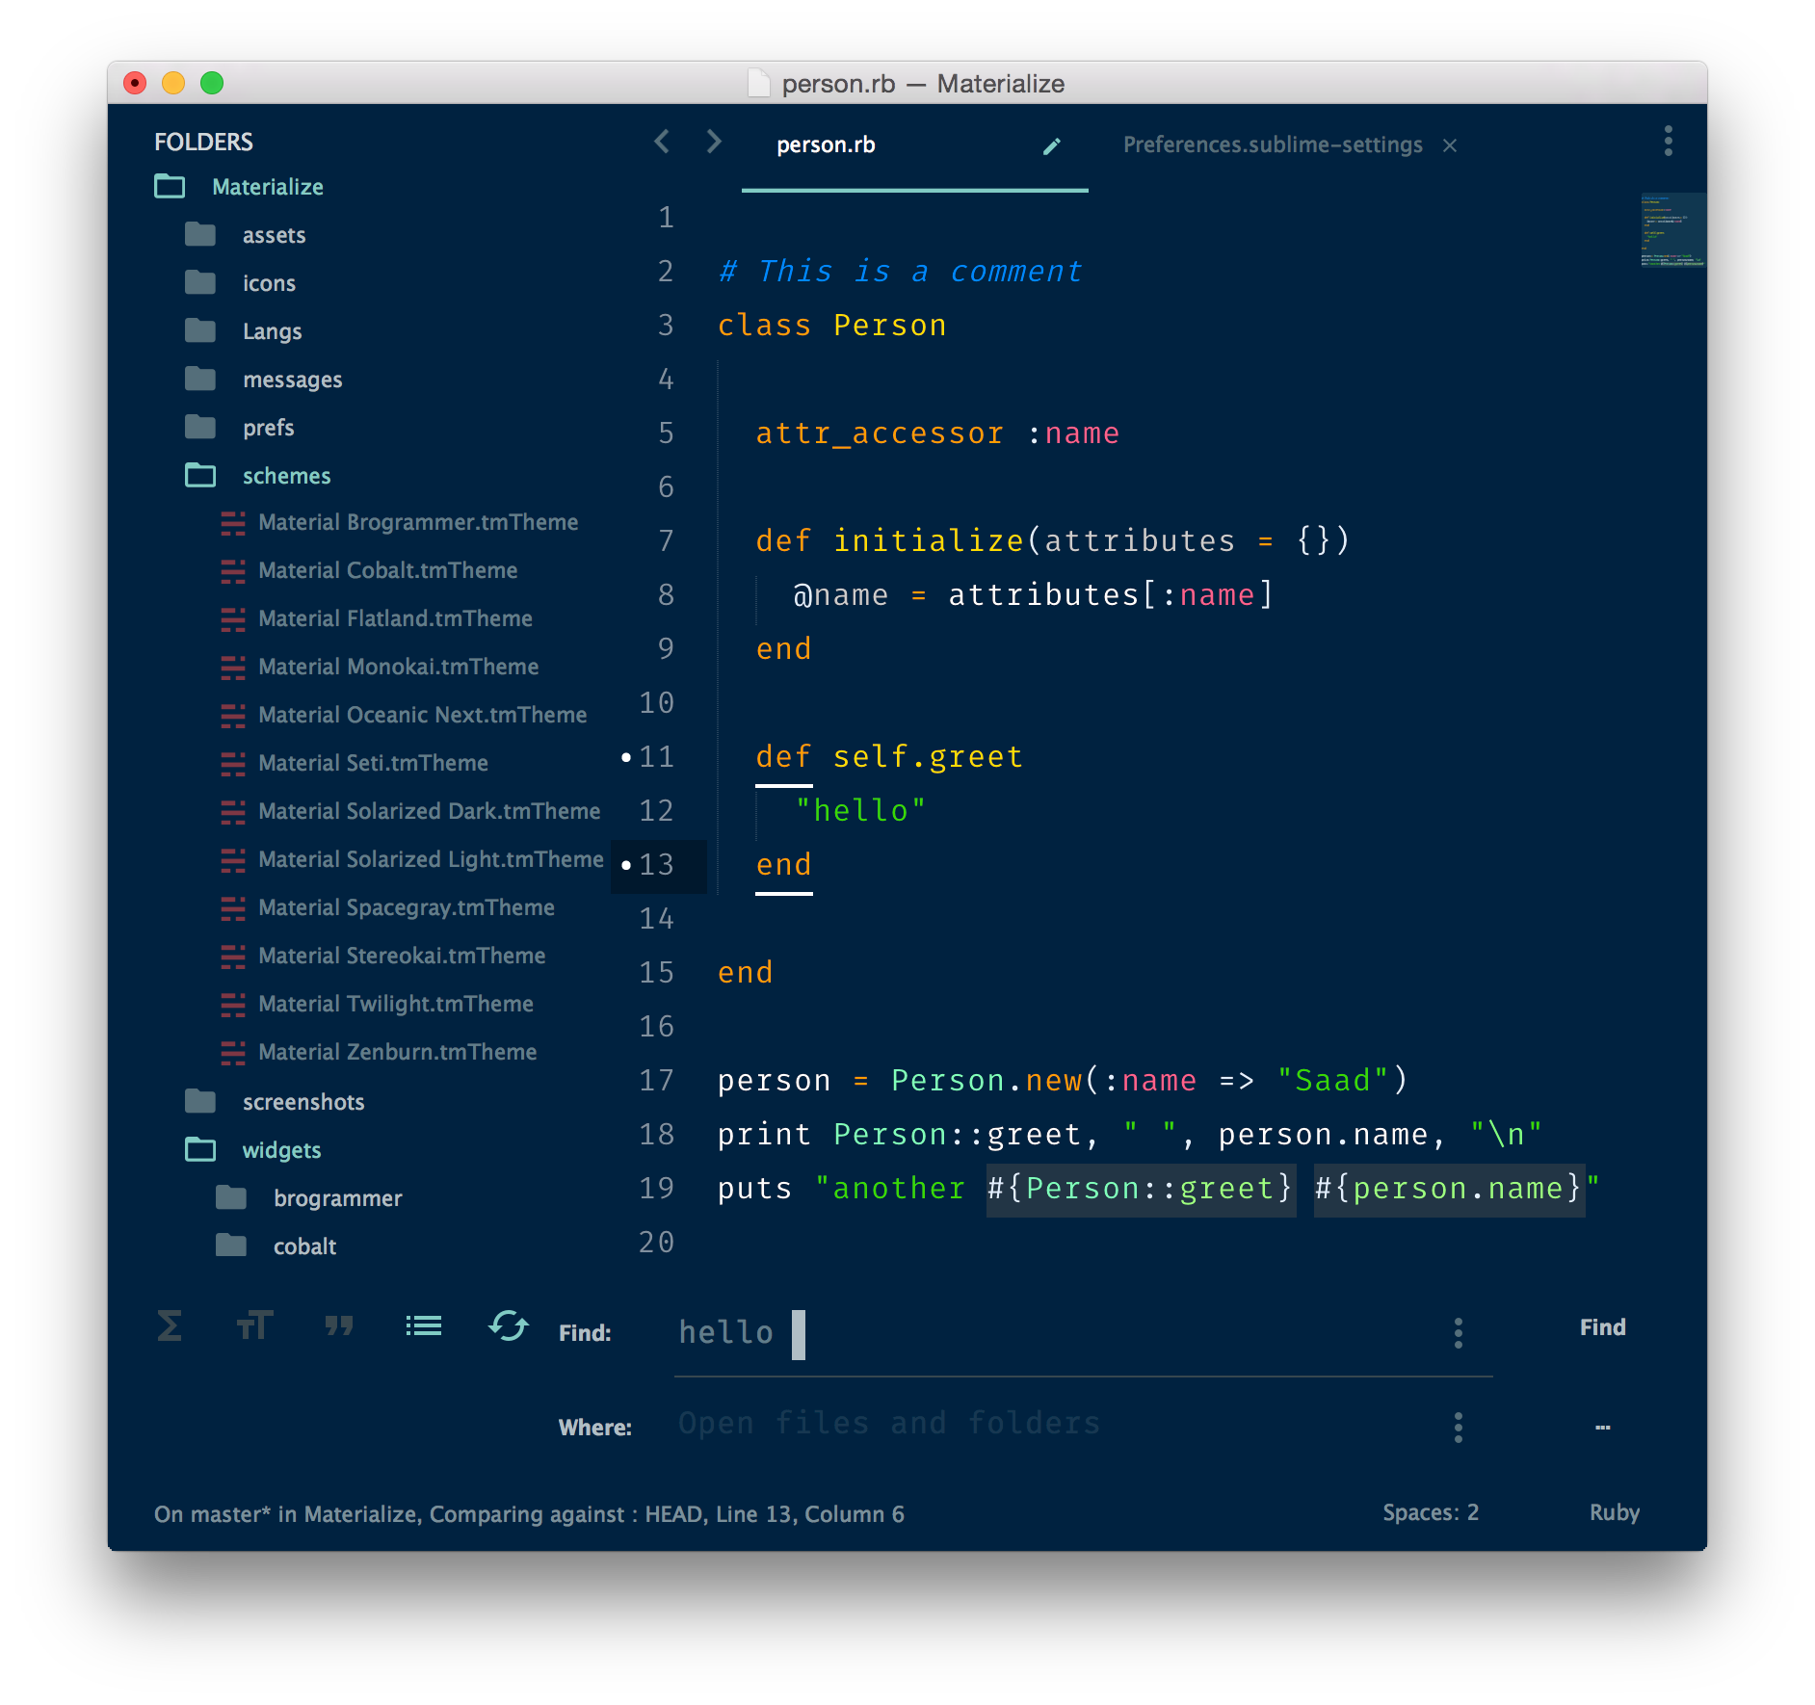This screenshot has width=1815, height=1705.
Task: Open Material Zenburn.tmTheme file
Action: (398, 1052)
